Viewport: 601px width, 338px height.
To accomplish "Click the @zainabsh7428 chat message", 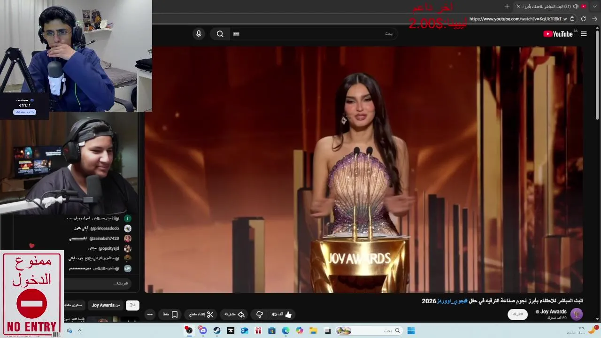I will 100,238.
